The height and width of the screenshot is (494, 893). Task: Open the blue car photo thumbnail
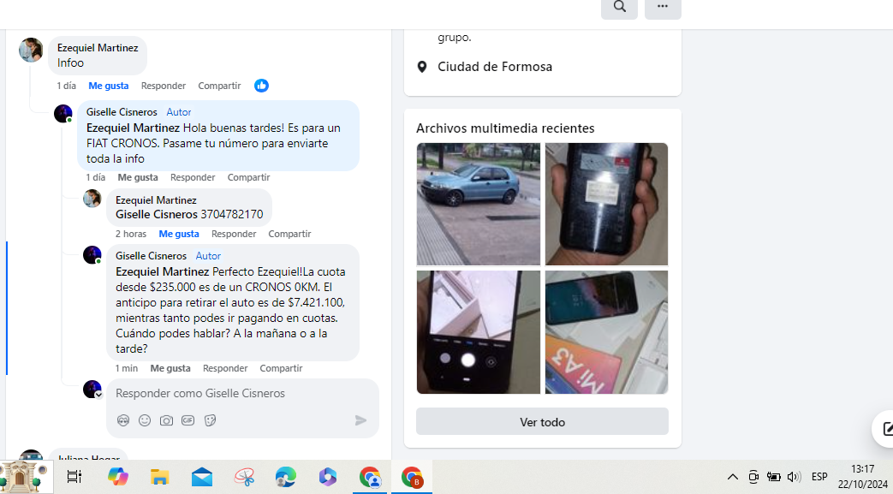coord(479,204)
